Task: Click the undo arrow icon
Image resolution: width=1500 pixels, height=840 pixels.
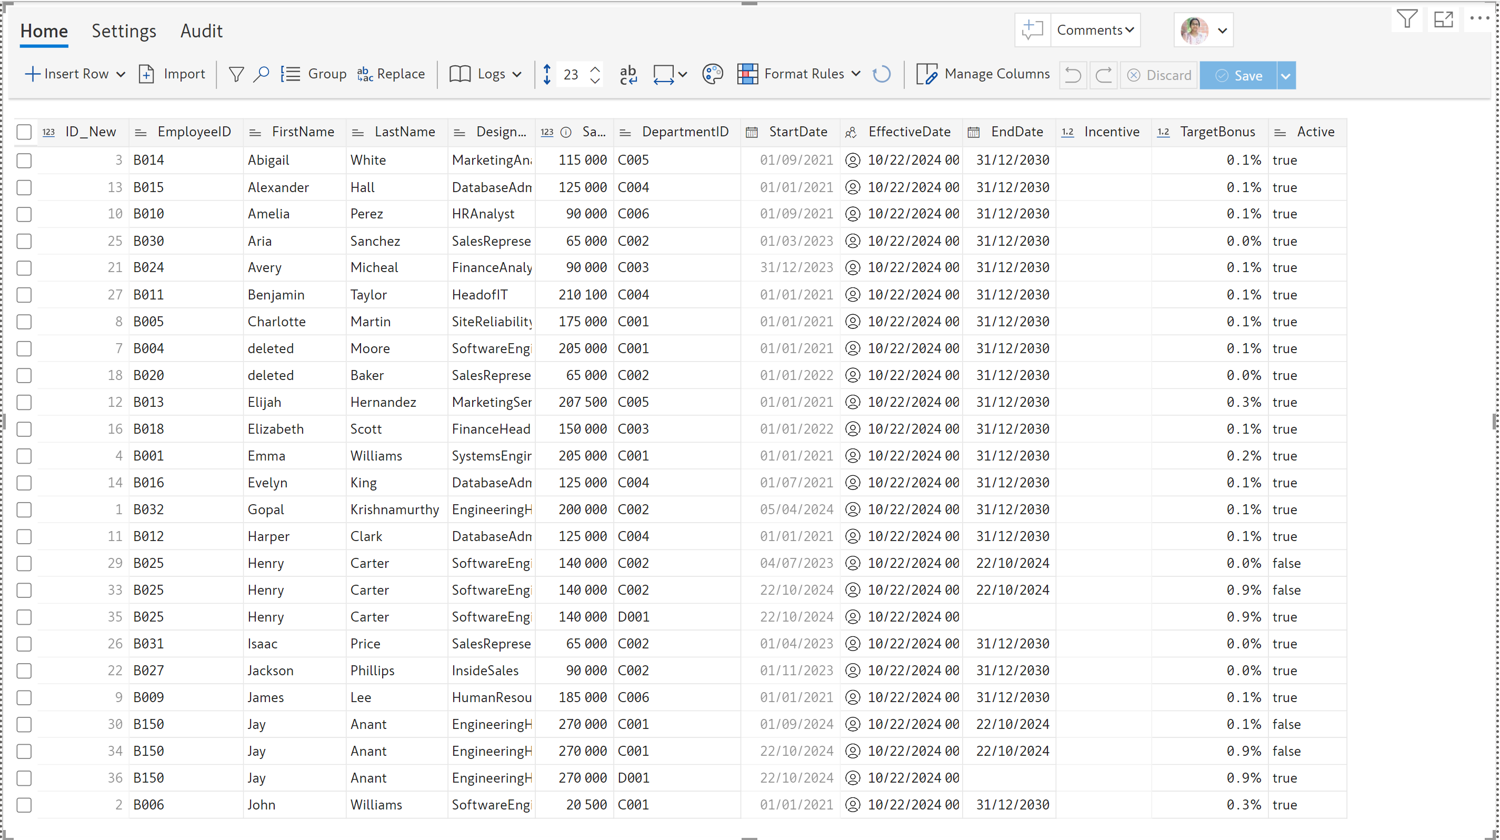Action: point(1072,75)
